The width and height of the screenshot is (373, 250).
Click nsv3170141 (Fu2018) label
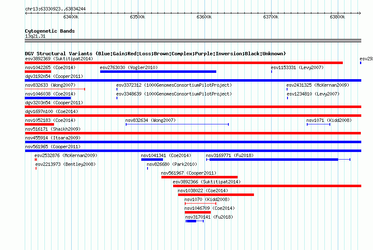209,217
